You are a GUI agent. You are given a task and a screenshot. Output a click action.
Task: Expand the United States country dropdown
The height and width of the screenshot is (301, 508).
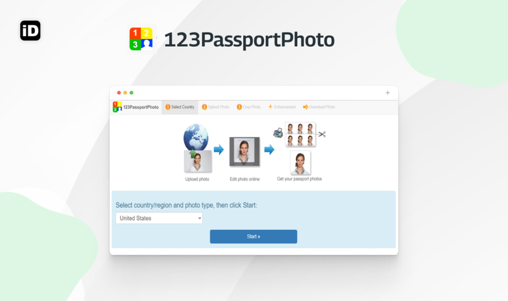click(x=159, y=218)
